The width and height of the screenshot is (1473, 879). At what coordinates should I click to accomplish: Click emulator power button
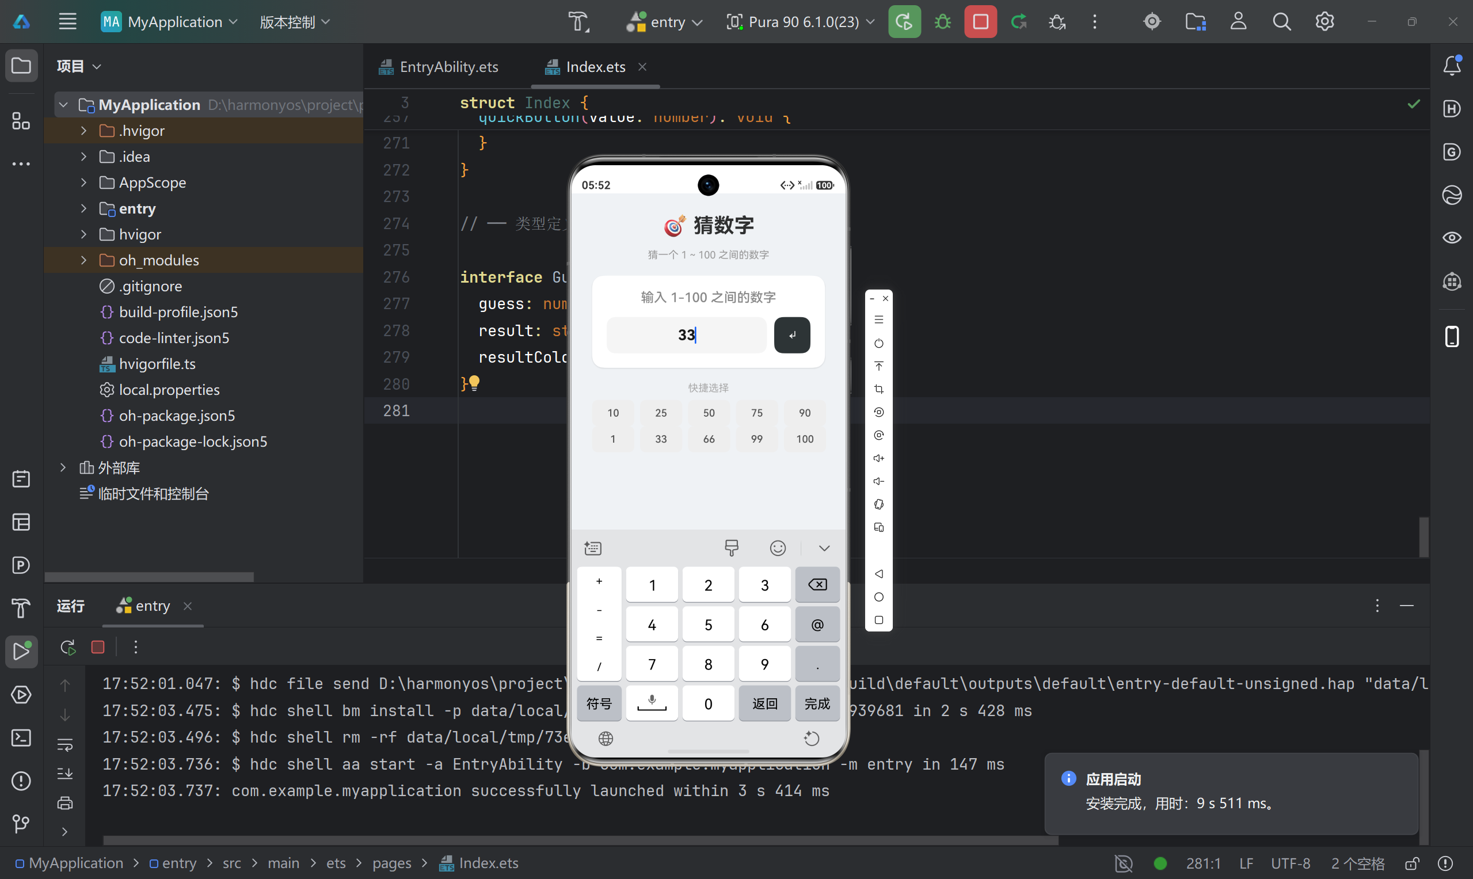879,344
